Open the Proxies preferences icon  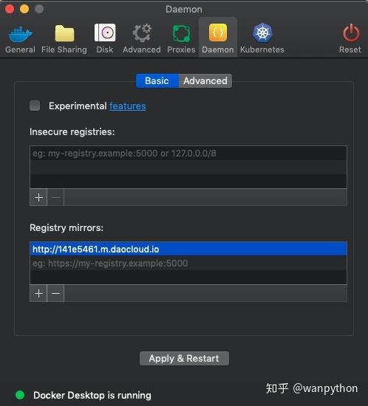tap(181, 33)
